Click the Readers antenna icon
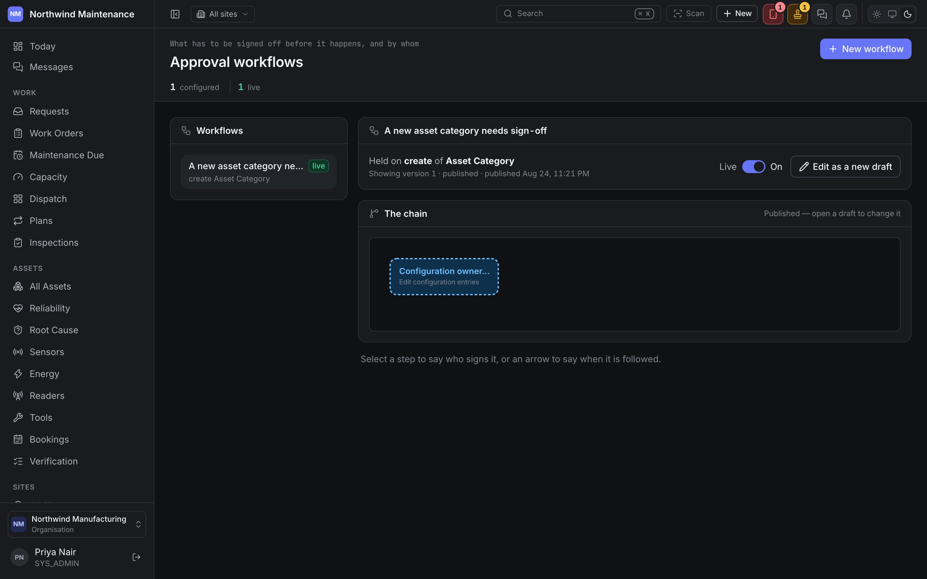Image resolution: width=927 pixels, height=579 pixels. (x=18, y=396)
